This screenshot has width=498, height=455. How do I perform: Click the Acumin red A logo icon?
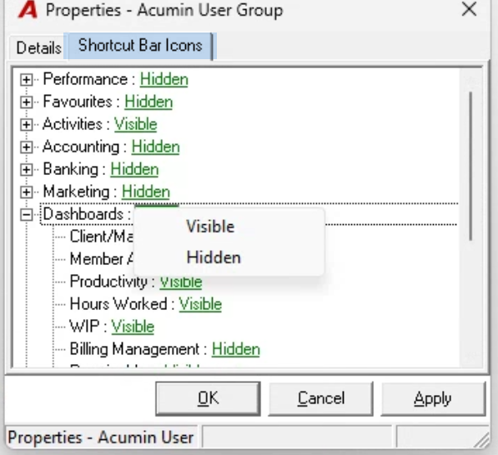pos(28,10)
